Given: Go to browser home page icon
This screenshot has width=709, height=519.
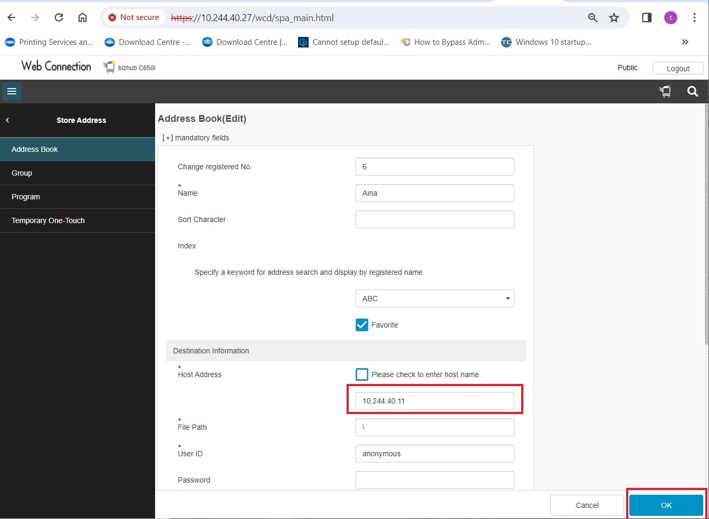Looking at the screenshot, I should click(82, 17).
